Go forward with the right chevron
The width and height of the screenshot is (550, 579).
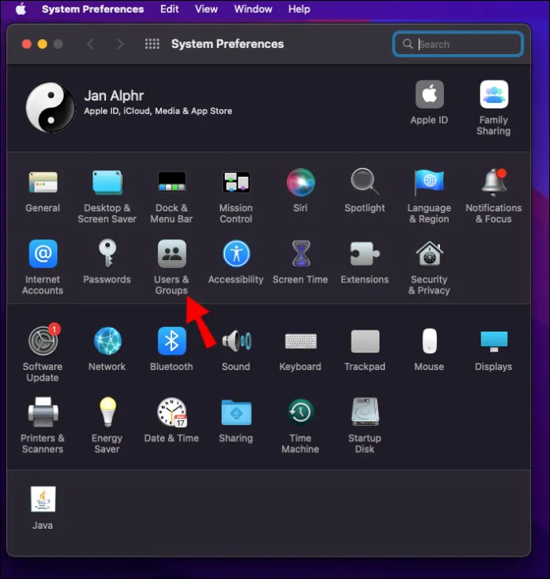coord(120,44)
